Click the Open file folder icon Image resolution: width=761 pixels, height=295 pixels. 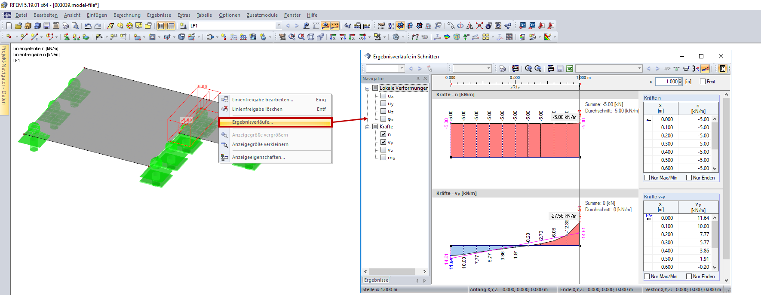point(18,26)
